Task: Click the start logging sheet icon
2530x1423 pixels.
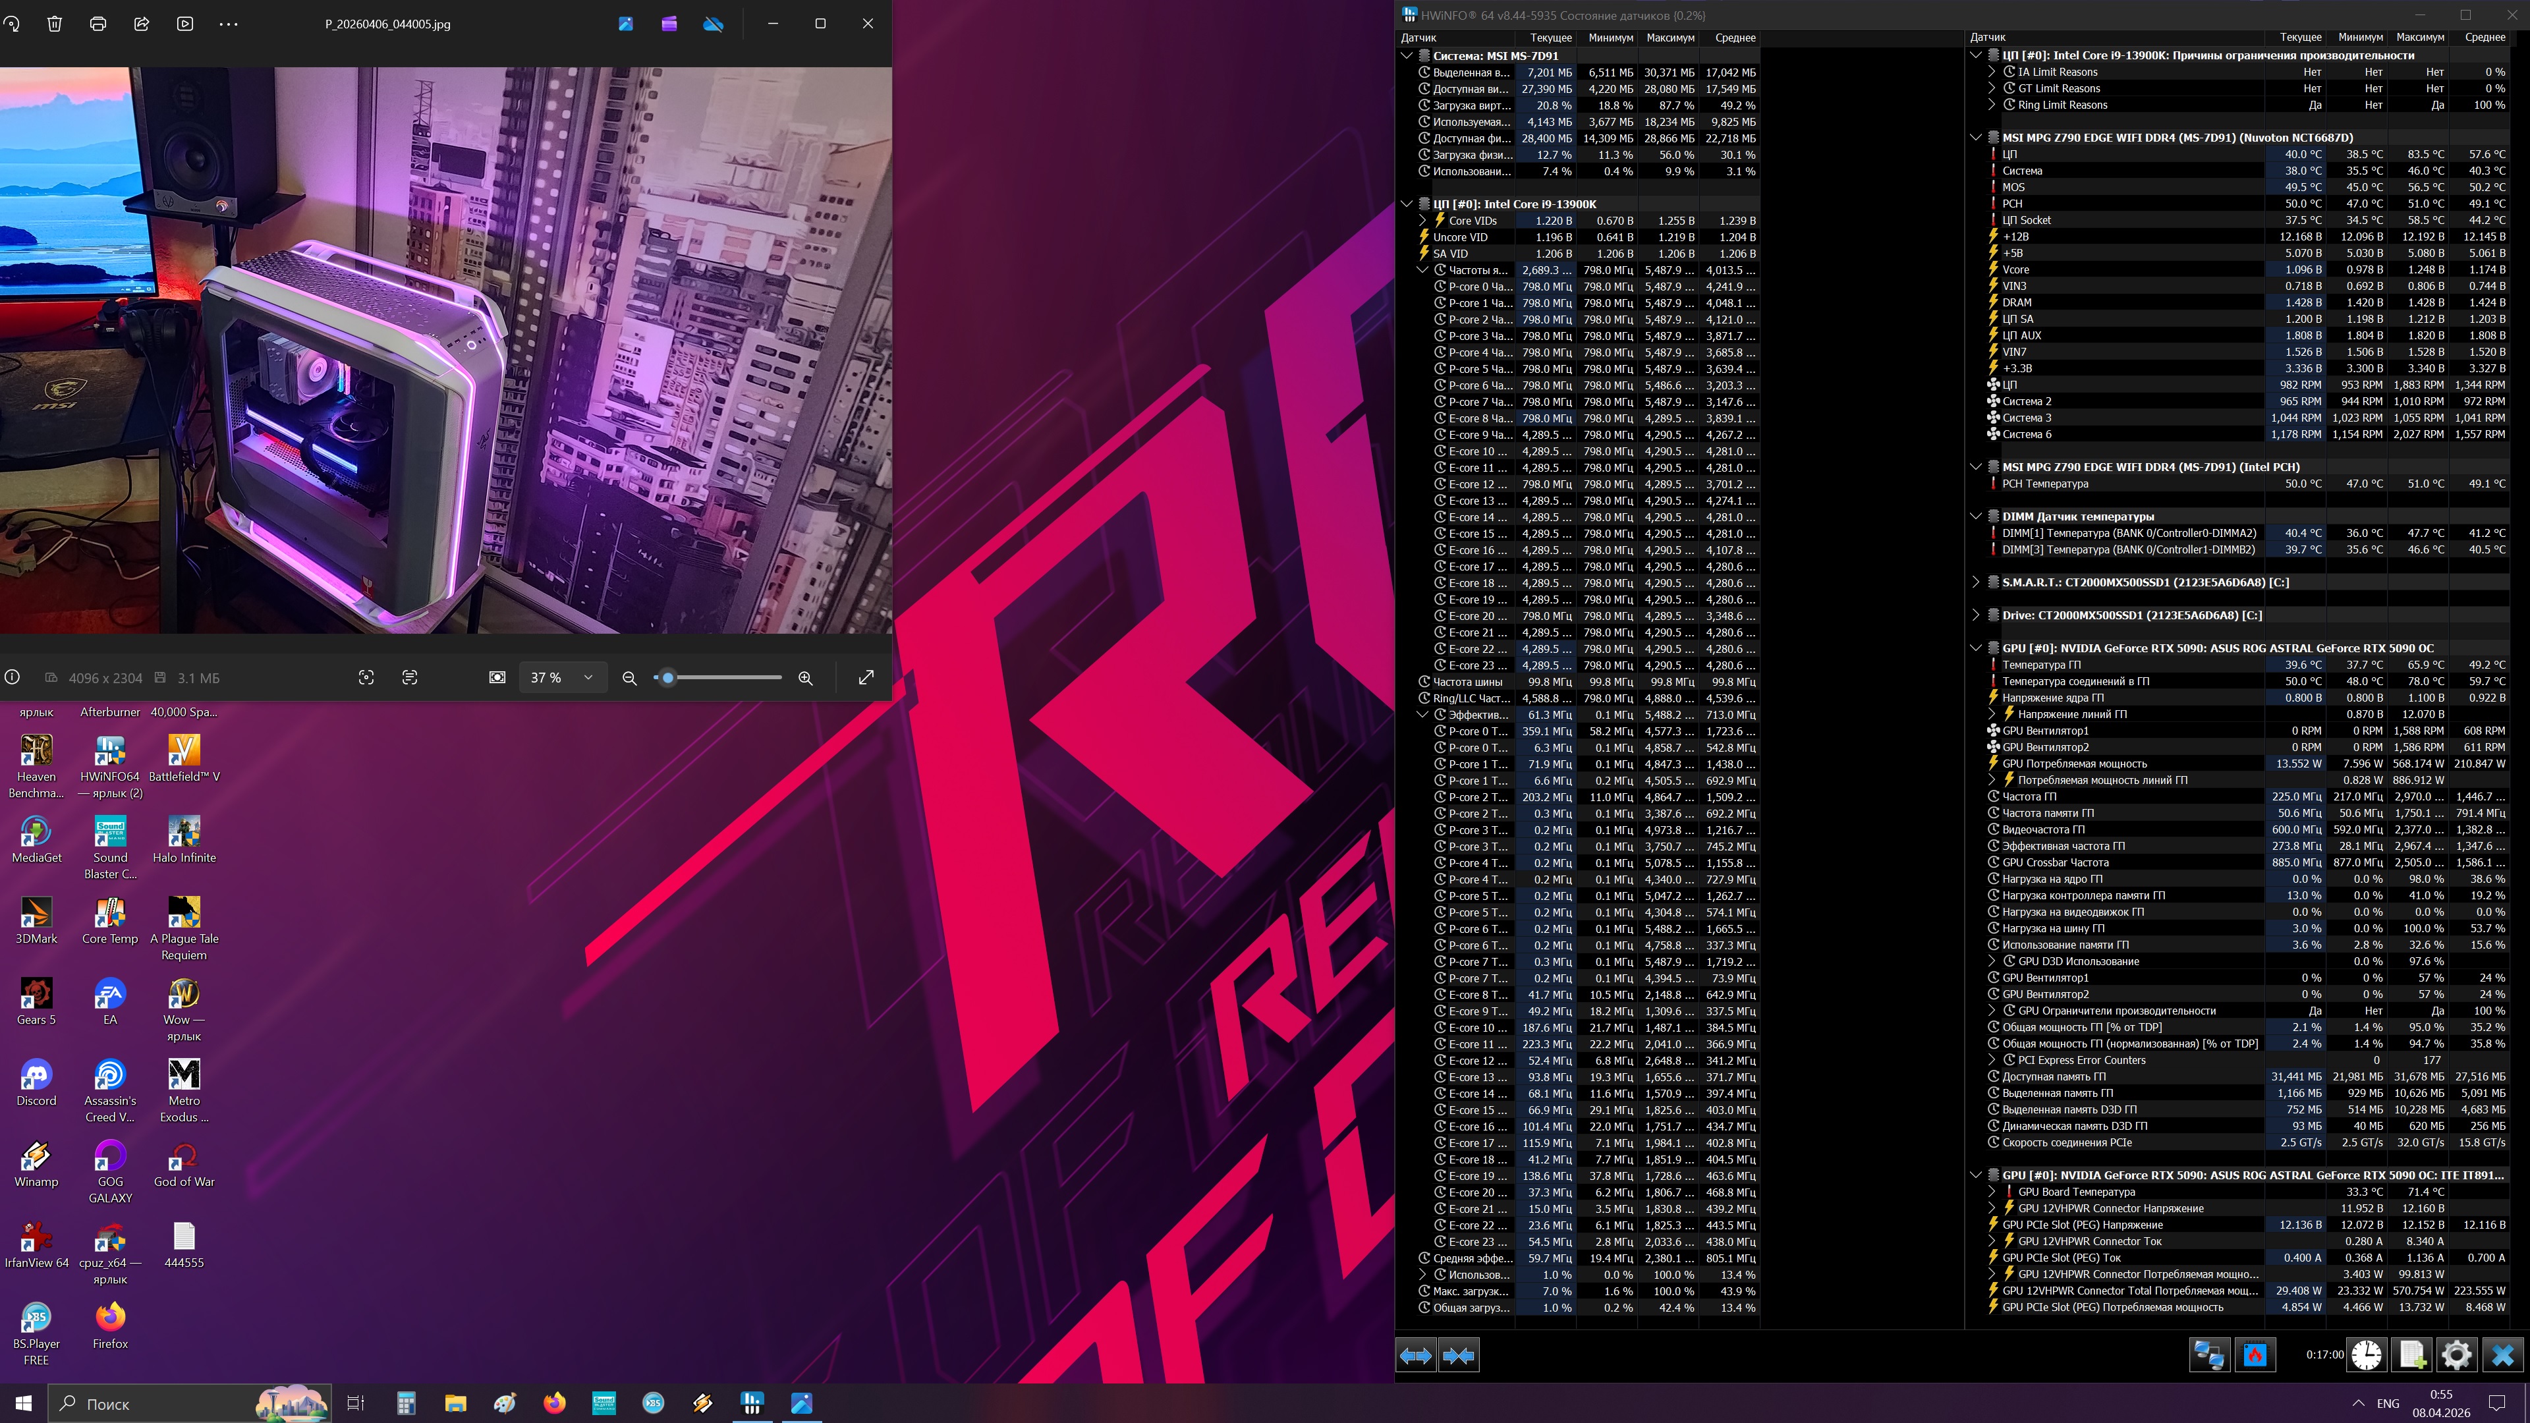Action: coord(2411,1355)
